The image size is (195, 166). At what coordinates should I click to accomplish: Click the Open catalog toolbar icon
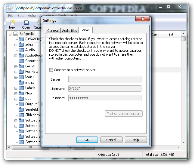click(x=26, y=23)
